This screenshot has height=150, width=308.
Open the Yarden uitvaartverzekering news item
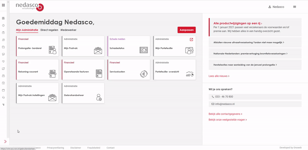[x=255, y=42]
